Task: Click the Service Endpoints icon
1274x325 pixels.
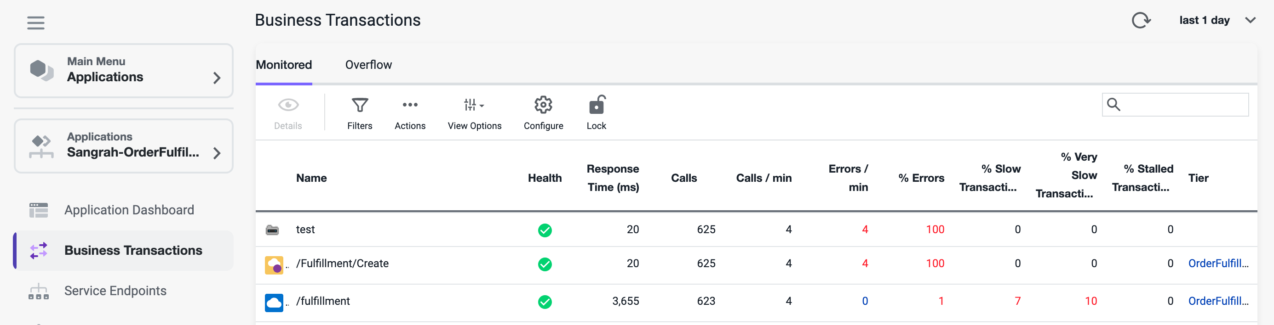Action: click(39, 291)
